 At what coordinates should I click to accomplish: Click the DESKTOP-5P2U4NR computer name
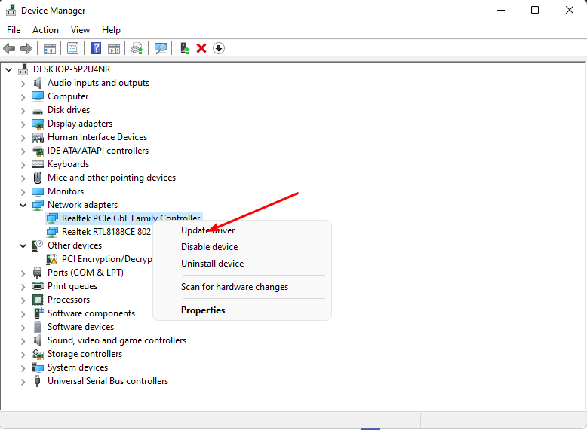point(72,69)
